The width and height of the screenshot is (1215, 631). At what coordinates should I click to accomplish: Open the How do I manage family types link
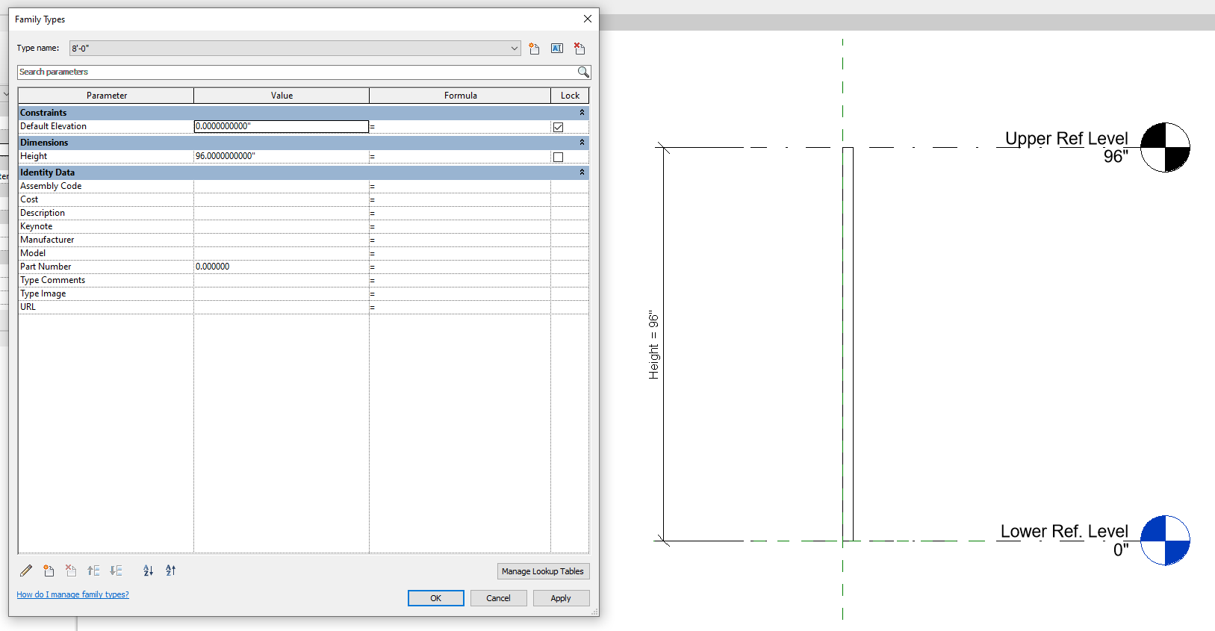[x=72, y=594]
